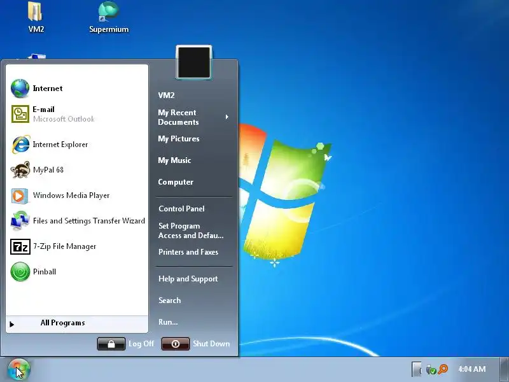The width and height of the screenshot is (509, 382).
Task: Click the Log Off lock icon button
Action: pos(111,344)
